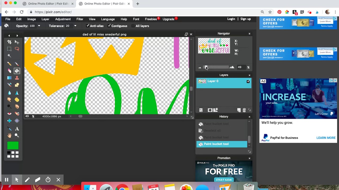Open the Tolerance dropdown arrow
This screenshot has height=190, width=339.
(x=75, y=26)
